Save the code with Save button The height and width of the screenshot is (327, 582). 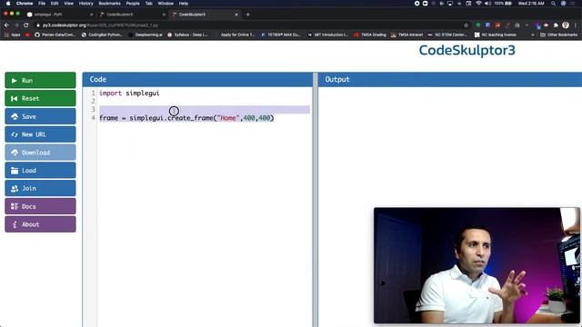pos(40,116)
